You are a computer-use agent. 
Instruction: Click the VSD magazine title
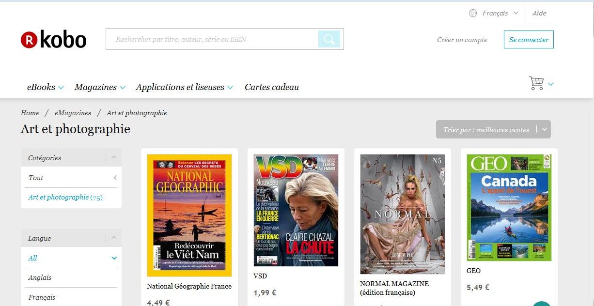tap(260, 276)
